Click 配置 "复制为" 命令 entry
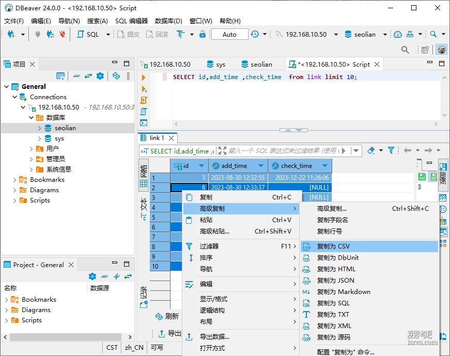The image size is (450, 356). tap(369, 352)
